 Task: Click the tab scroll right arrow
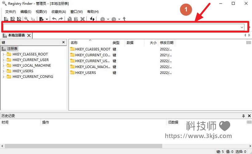point(249,35)
